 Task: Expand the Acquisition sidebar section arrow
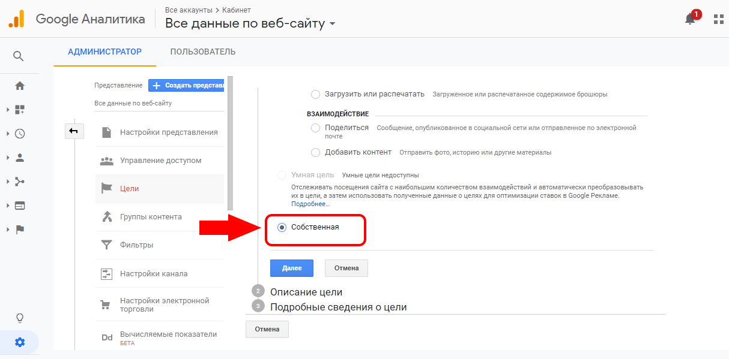tap(8, 182)
